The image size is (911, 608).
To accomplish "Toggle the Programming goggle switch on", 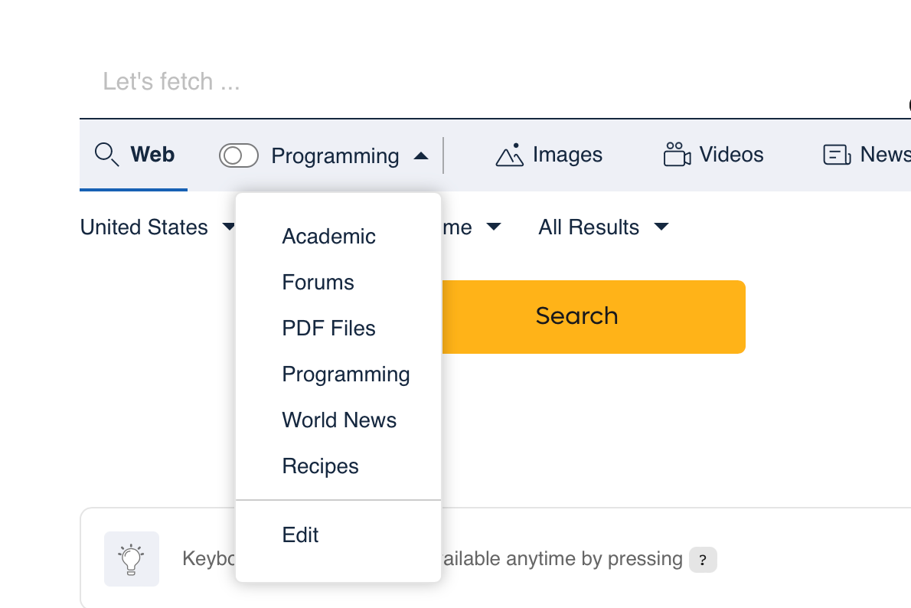I will [x=239, y=155].
